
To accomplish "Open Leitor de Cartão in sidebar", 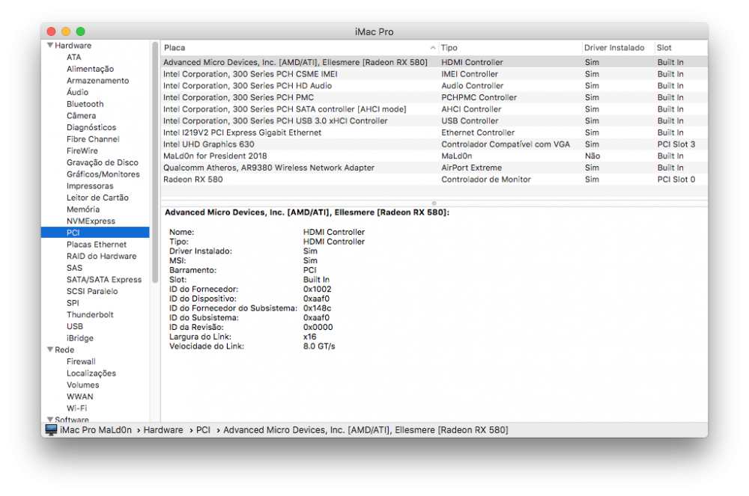I will tap(97, 198).
